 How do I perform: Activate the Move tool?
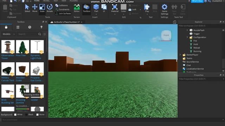pos(35,8)
